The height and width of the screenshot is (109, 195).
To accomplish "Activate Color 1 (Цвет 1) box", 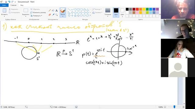I will 116,12.
